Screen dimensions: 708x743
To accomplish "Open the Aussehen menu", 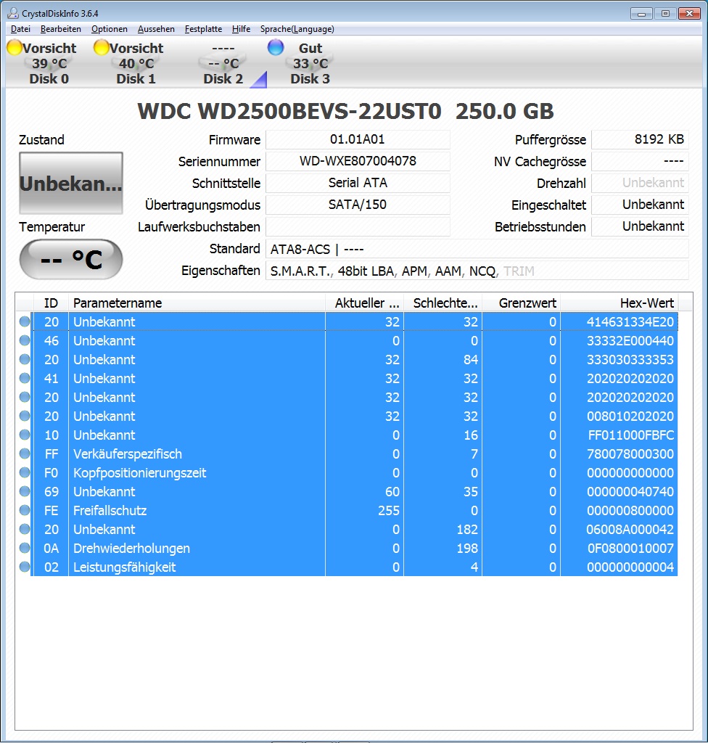I will coord(156,29).
